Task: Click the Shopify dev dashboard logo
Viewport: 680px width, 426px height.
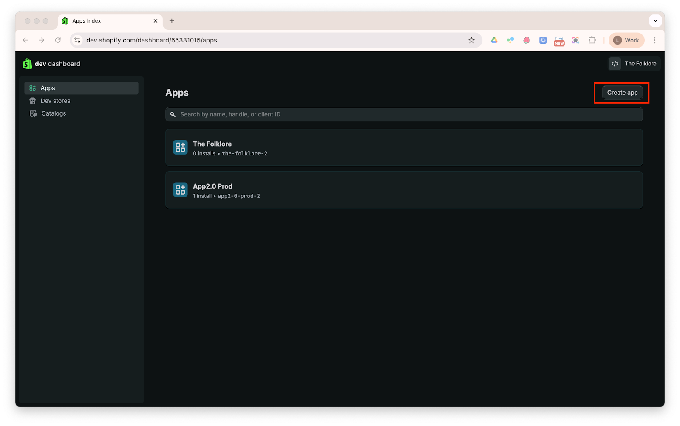Action: tap(28, 64)
